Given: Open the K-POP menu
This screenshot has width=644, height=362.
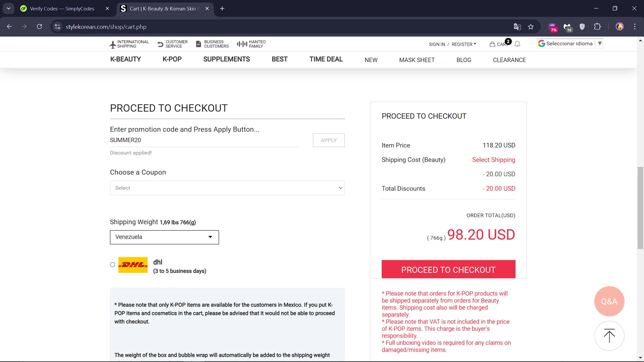Looking at the screenshot, I should [x=172, y=59].
